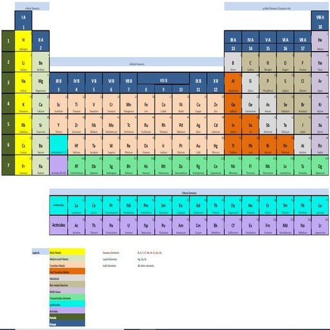Click the Iron (Fe) cell

coord(146,103)
